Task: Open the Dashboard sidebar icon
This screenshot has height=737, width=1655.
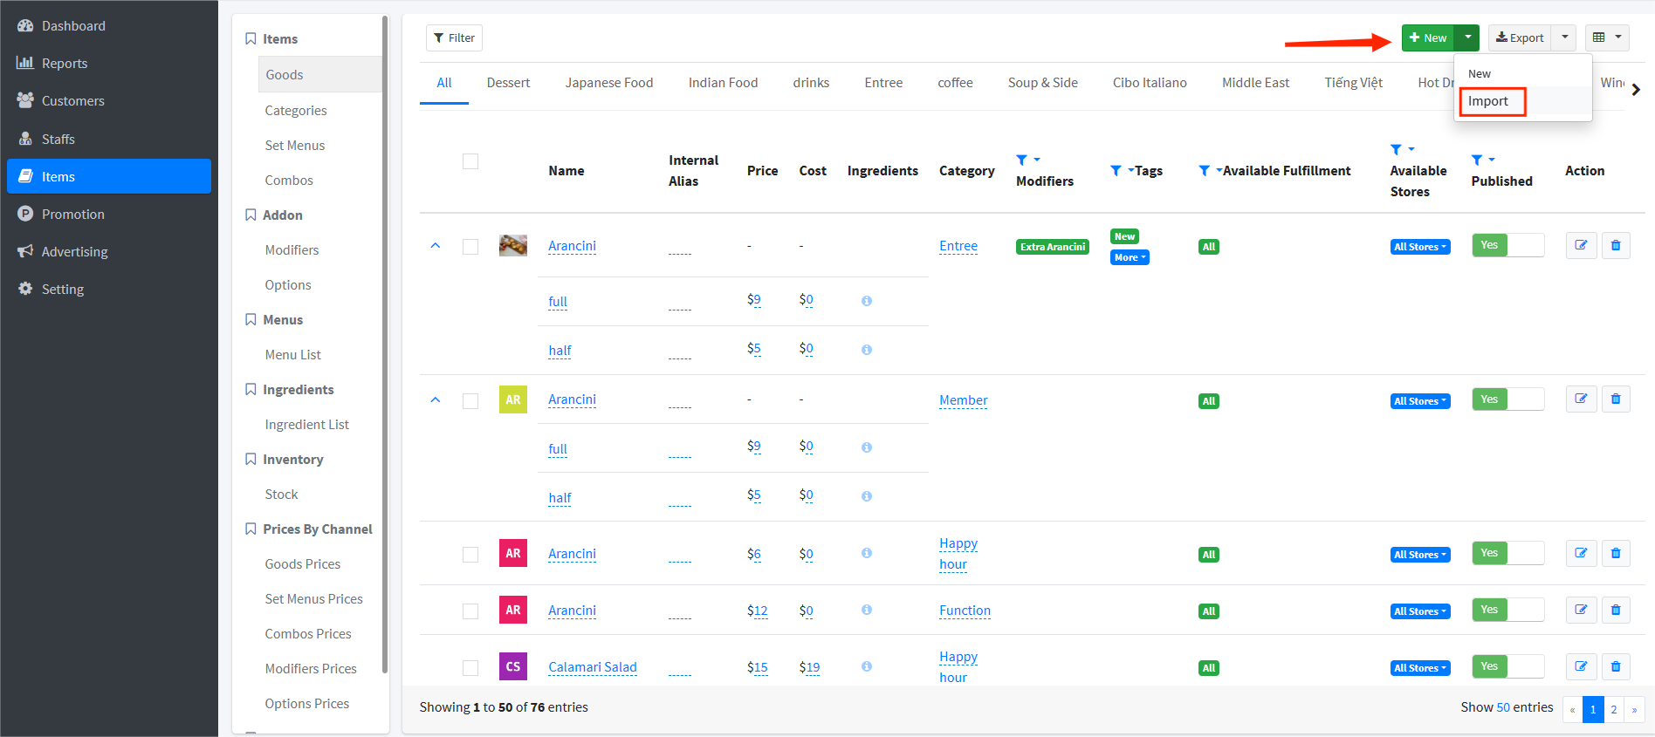Action: (x=25, y=25)
